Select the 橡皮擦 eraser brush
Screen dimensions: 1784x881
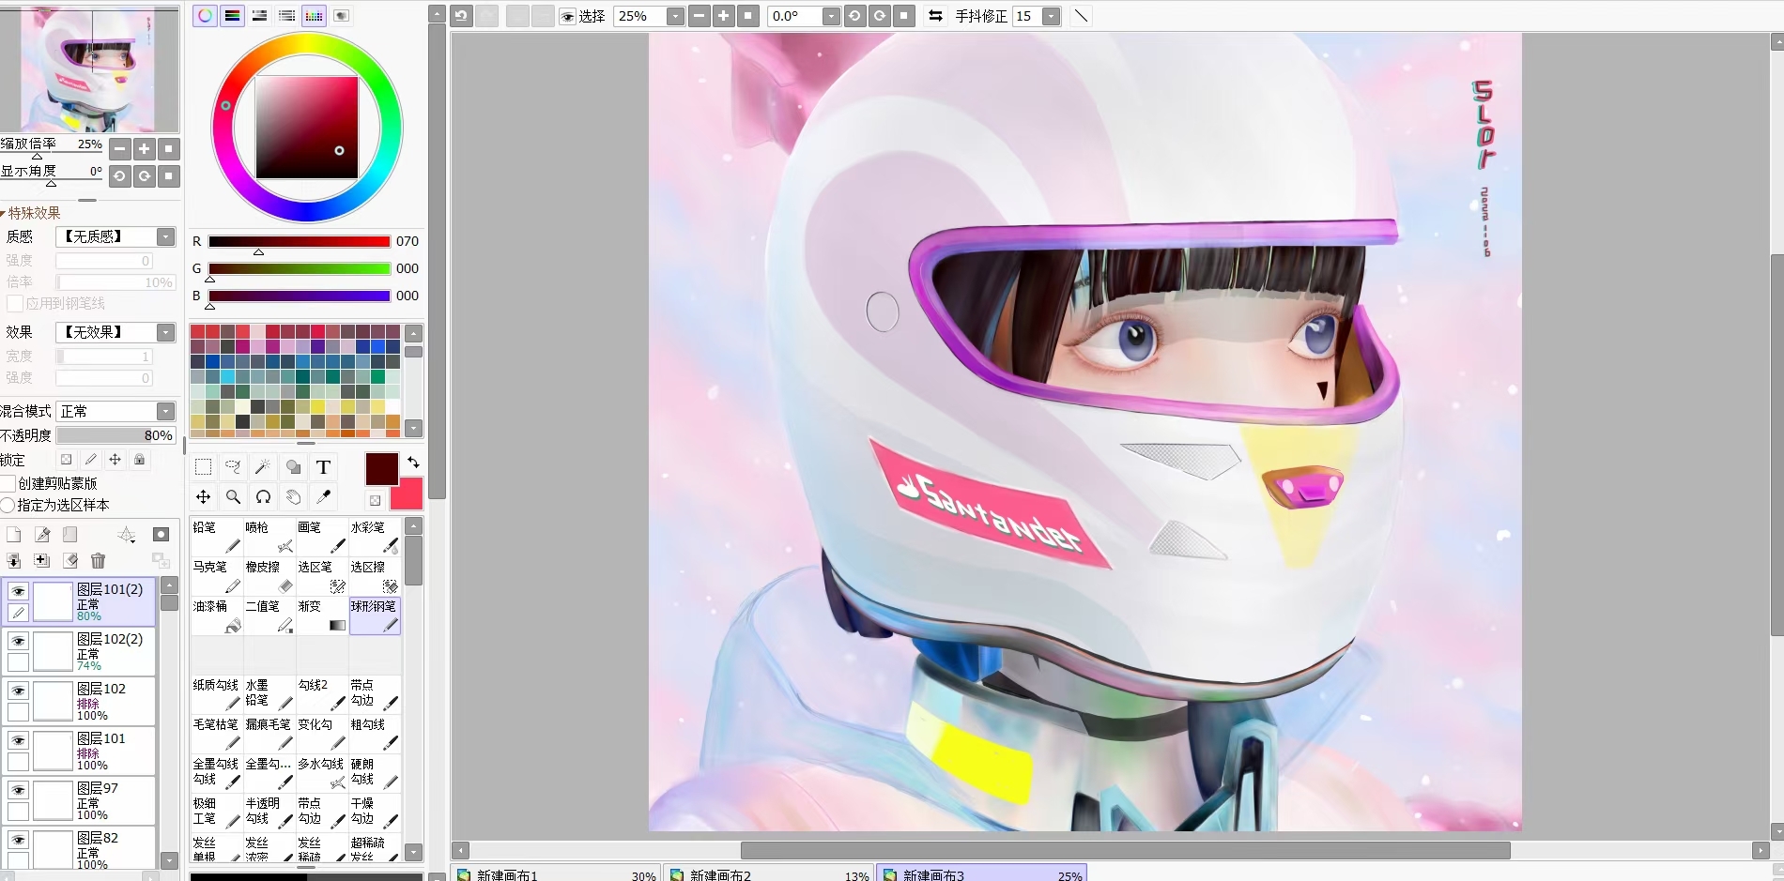coord(269,577)
